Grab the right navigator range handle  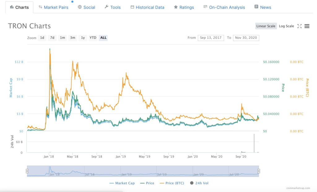(x=259, y=171)
